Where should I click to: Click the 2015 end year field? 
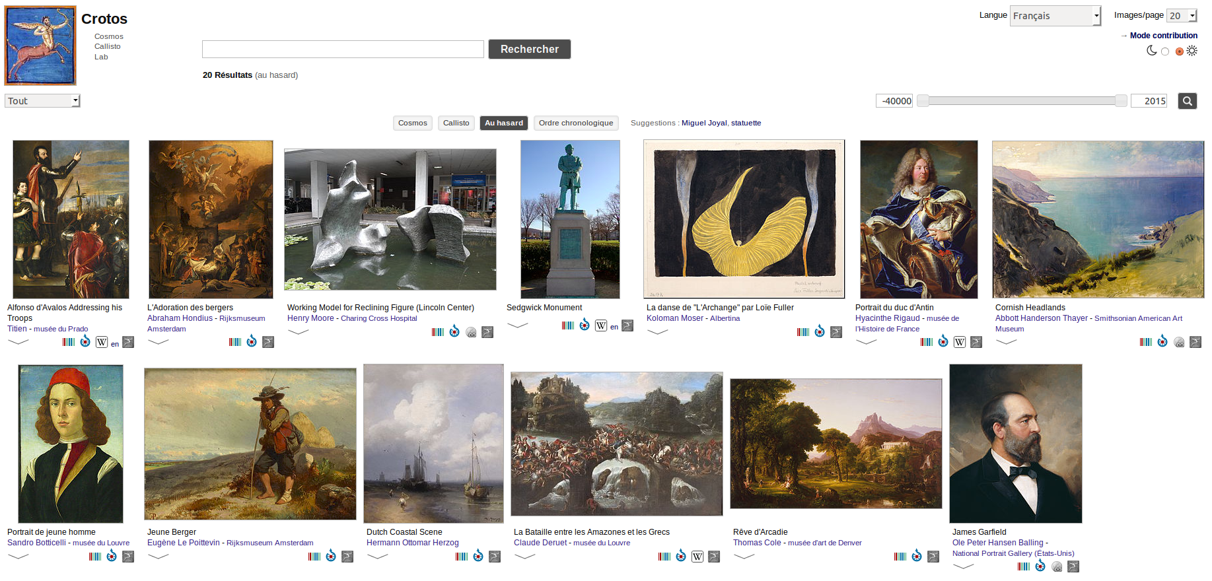[1149, 101]
